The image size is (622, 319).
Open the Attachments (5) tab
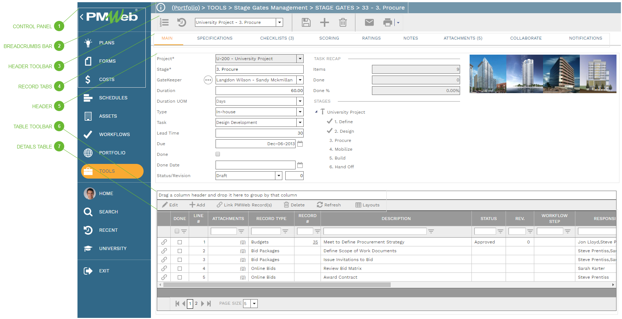point(463,38)
